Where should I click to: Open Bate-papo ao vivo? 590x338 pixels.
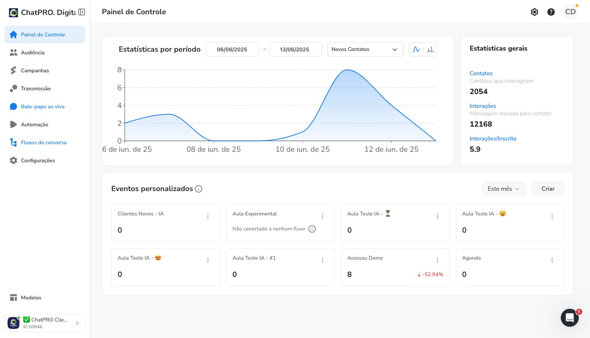point(45,106)
